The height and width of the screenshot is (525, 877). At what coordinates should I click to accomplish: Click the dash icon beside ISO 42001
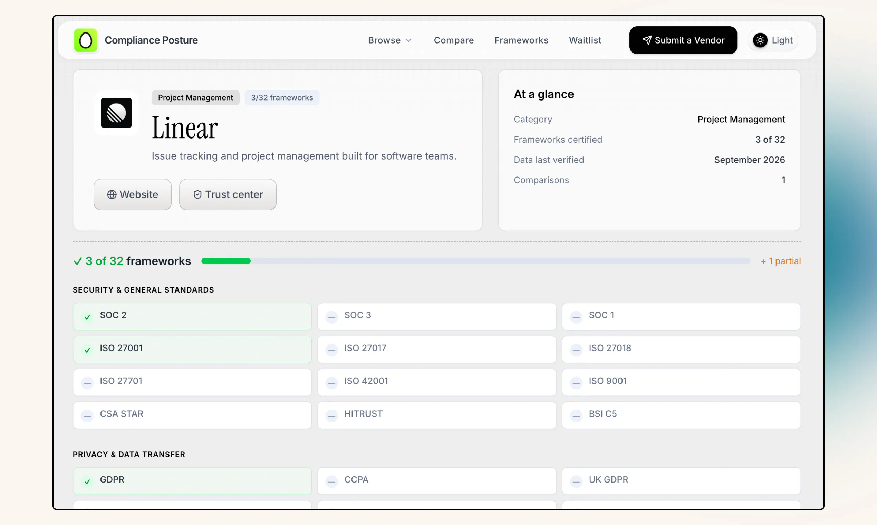[332, 383]
